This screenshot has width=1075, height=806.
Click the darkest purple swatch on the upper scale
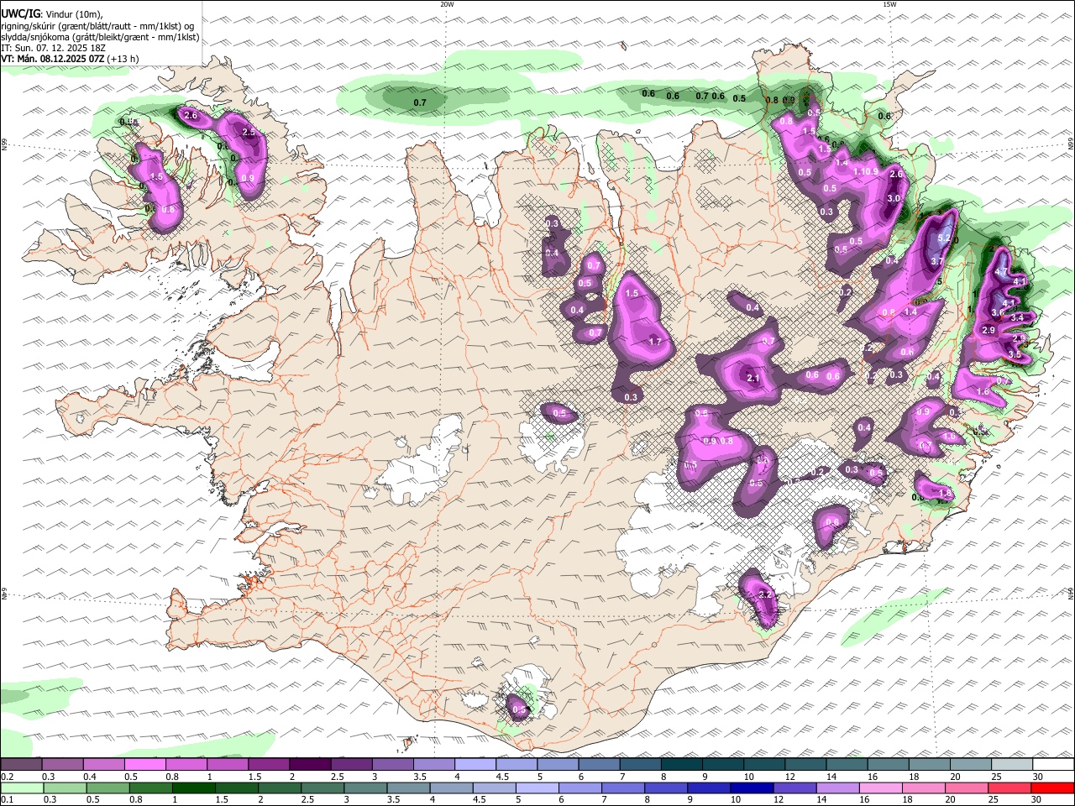(309, 764)
